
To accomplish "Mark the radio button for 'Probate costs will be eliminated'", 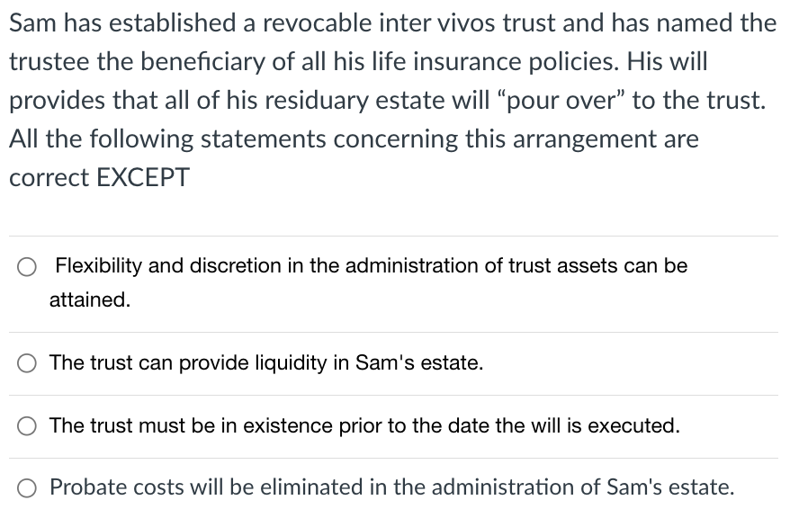I will point(27,487).
